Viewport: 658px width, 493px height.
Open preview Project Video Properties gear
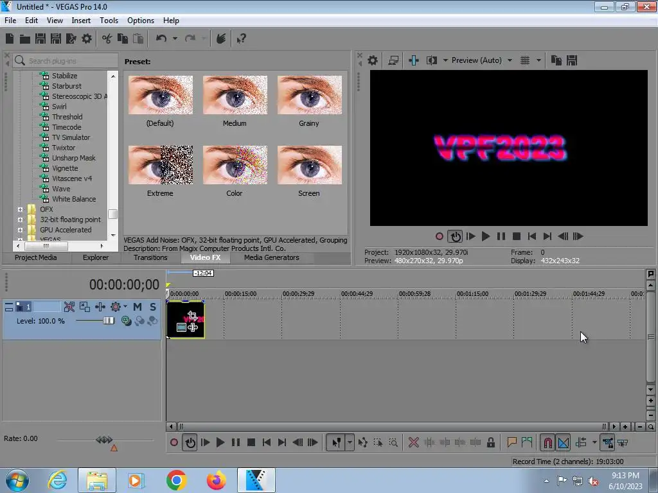pyautogui.click(x=373, y=60)
